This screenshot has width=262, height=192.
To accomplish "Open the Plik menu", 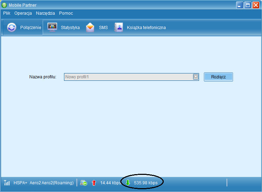I will coord(7,13).
